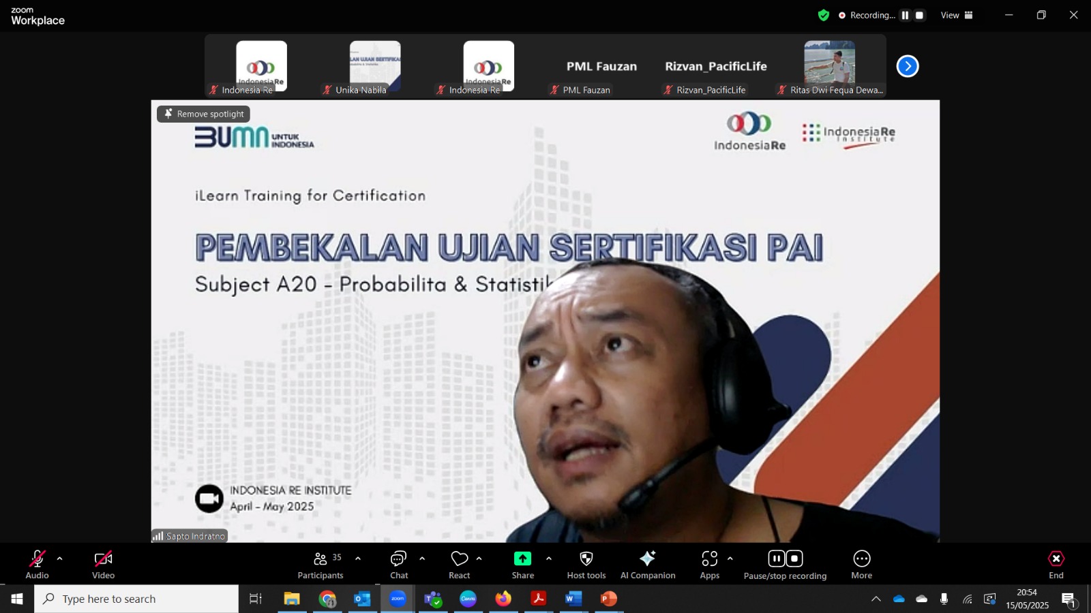Image resolution: width=1091 pixels, height=613 pixels.
Task: Pause recording from top bar
Action: click(x=905, y=15)
